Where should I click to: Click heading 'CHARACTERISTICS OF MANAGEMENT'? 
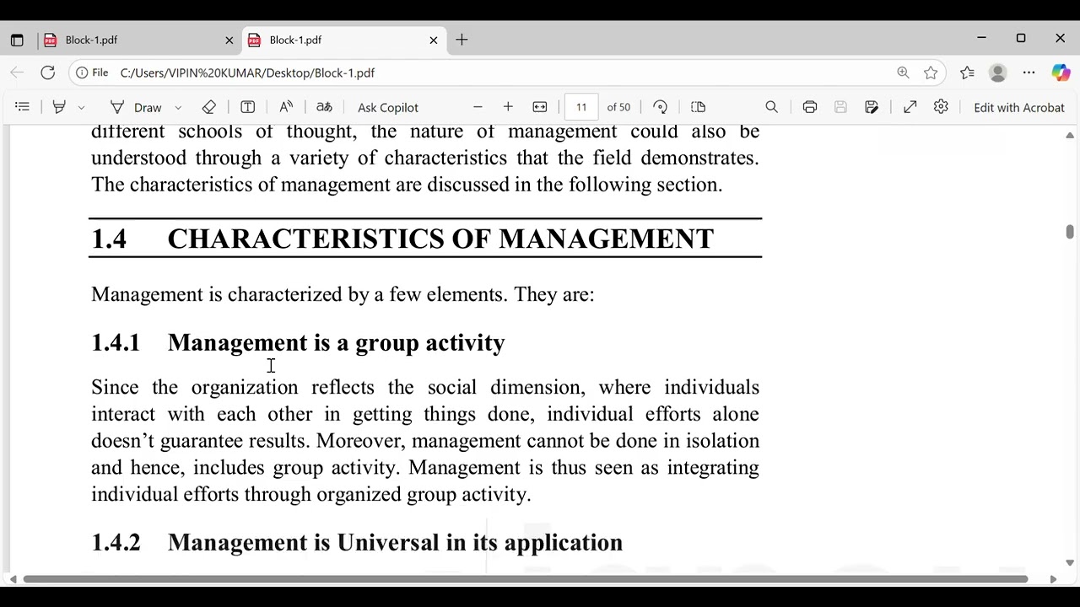[x=440, y=239]
